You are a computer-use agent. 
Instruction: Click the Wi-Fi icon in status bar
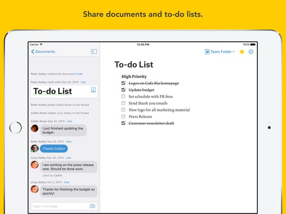41,44
